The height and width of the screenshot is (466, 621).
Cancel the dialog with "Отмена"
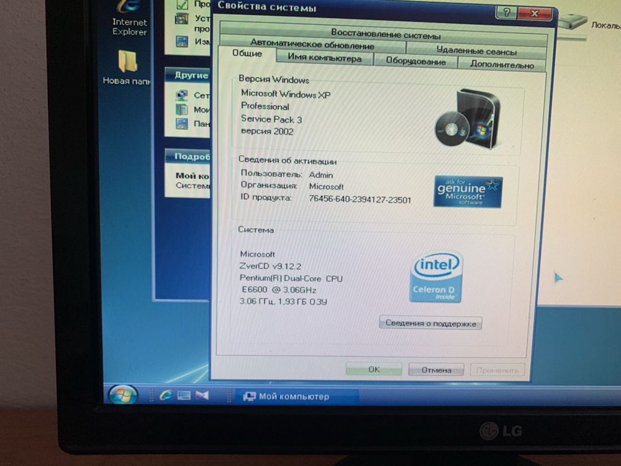436,370
